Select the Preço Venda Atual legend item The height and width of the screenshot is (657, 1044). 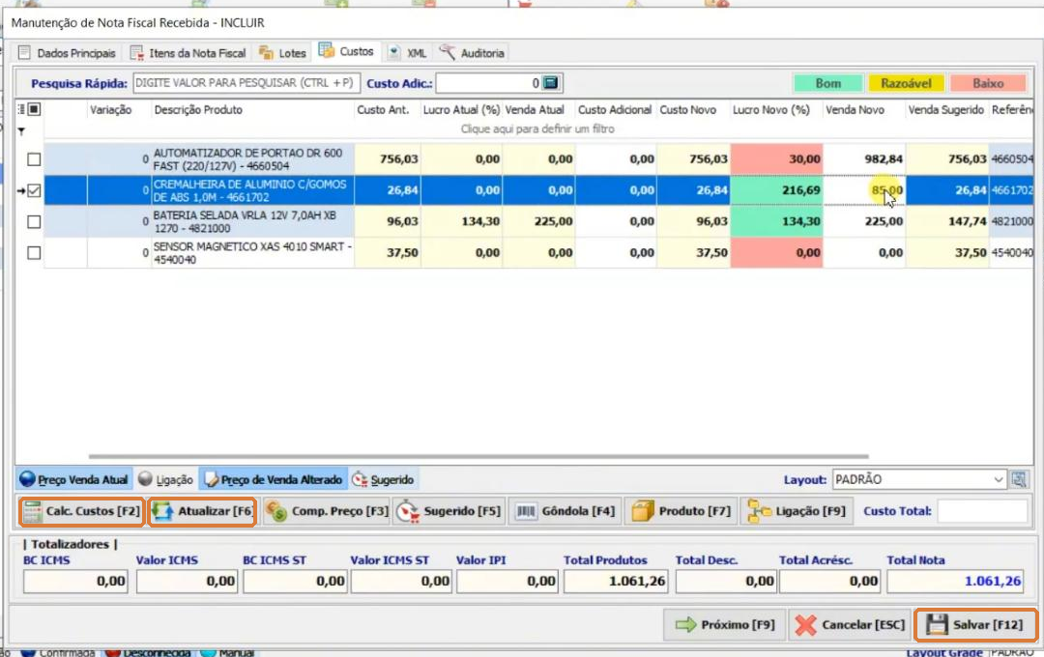coord(73,479)
